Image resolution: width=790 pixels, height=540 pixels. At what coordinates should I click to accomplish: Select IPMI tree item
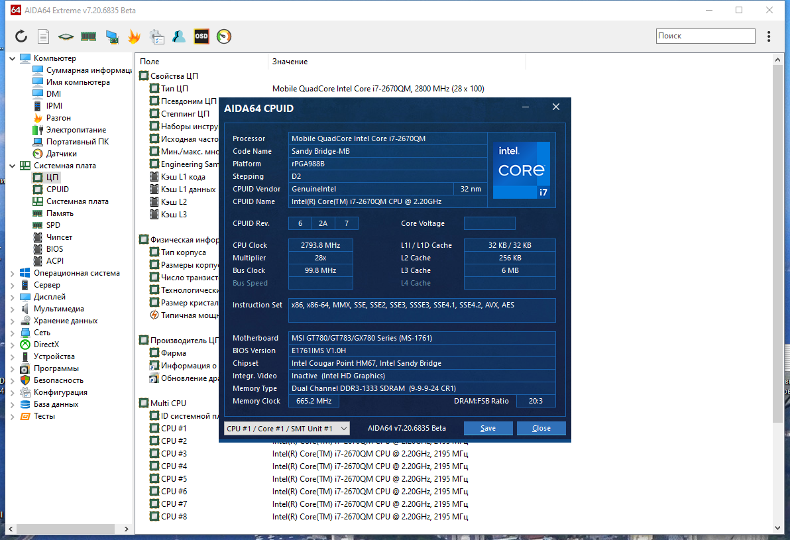pyautogui.click(x=47, y=106)
